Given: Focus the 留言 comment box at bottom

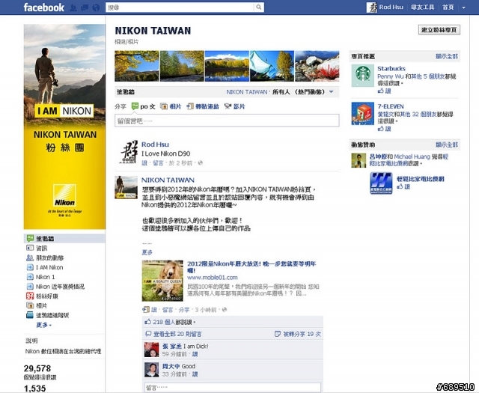Looking at the screenshot, I should 233,388.
